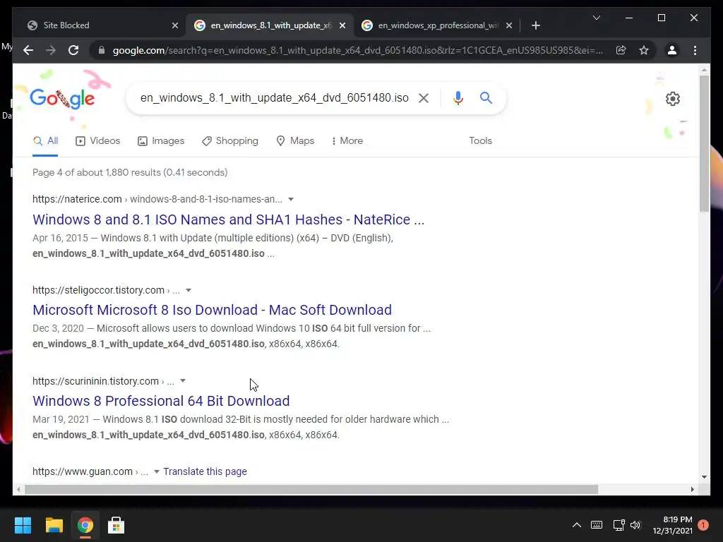Viewport: 723px width, 542px height.
Task: Click the results count text
Action: click(130, 172)
